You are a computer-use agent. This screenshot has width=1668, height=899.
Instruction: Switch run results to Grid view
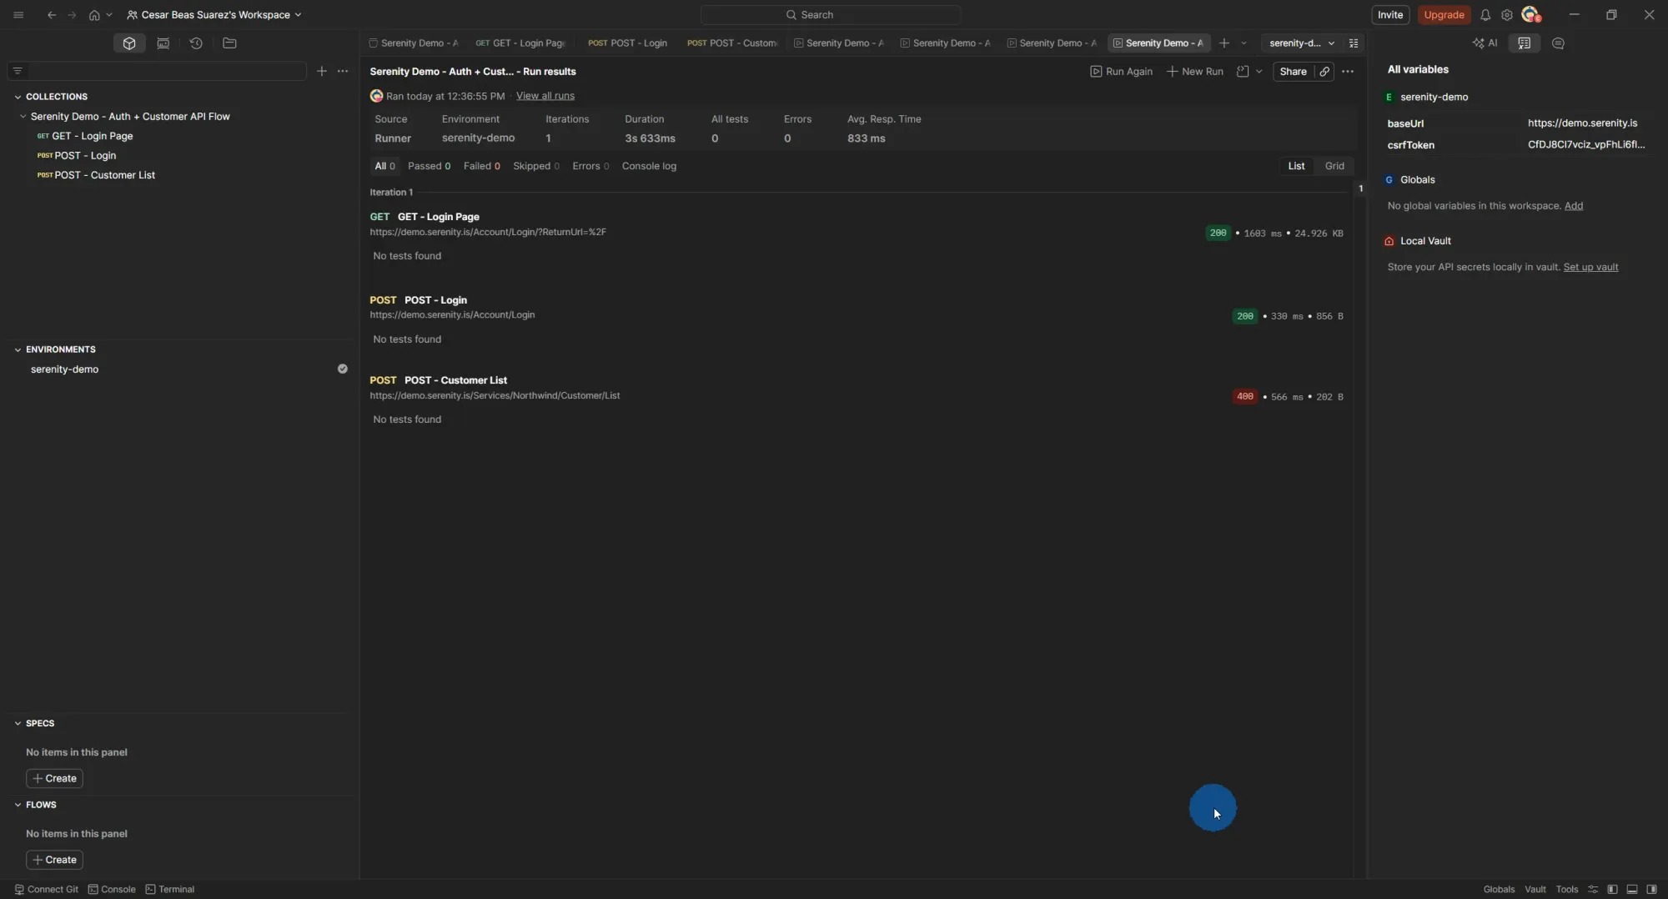click(x=1334, y=166)
